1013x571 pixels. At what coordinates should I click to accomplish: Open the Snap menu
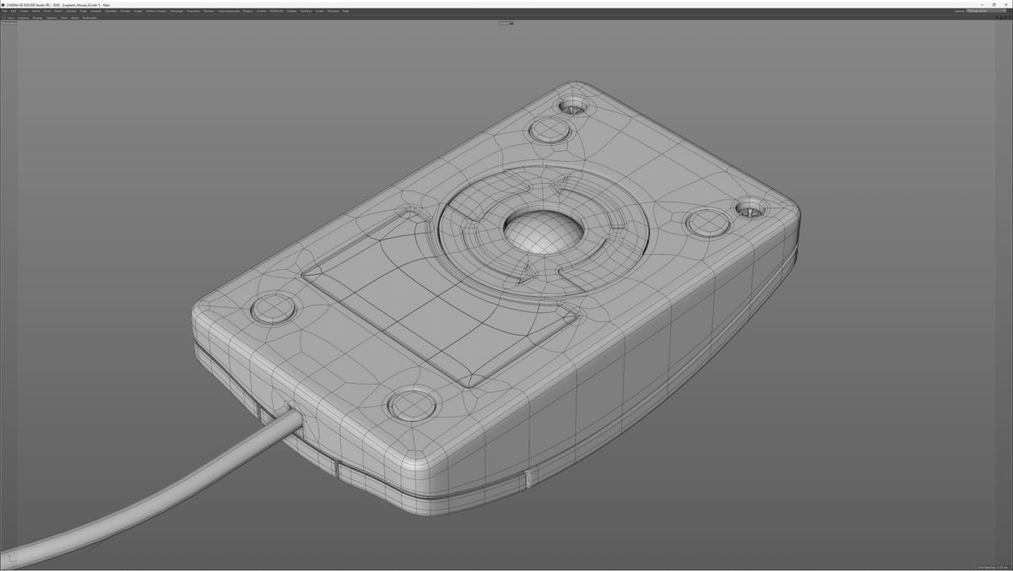[x=84, y=11]
